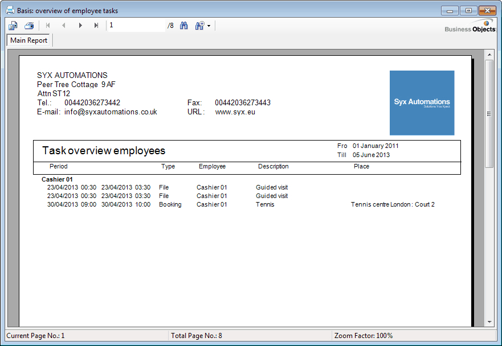The width and height of the screenshot is (502, 346).
Task: Select the Main Report tab
Action: coord(29,41)
